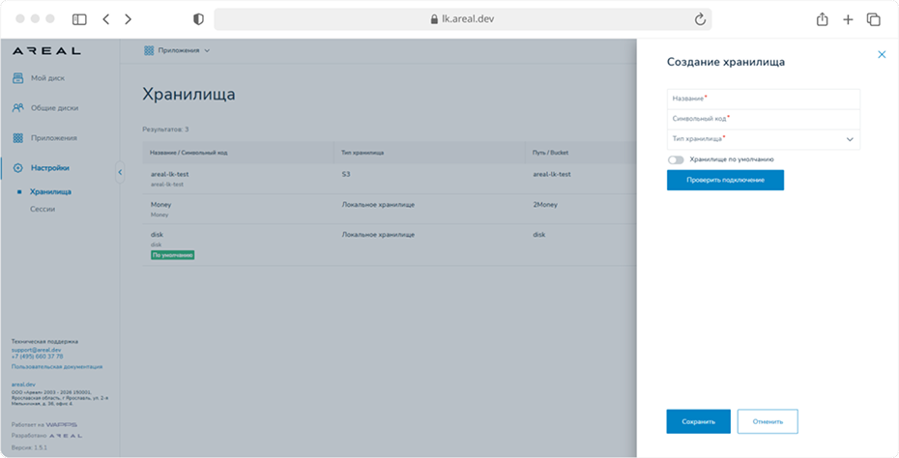Image resolution: width=899 pixels, height=458 pixels.
Task: Click the 2Money path cell
Action: [x=545, y=205]
